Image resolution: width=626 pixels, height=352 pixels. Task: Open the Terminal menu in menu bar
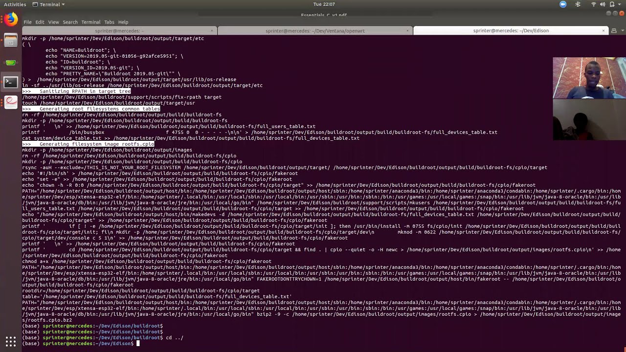(x=91, y=22)
